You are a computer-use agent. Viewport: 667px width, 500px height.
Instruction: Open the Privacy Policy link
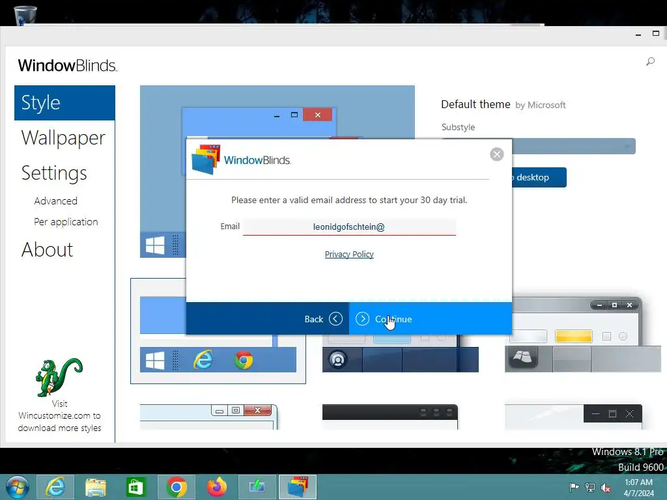[349, 255]
